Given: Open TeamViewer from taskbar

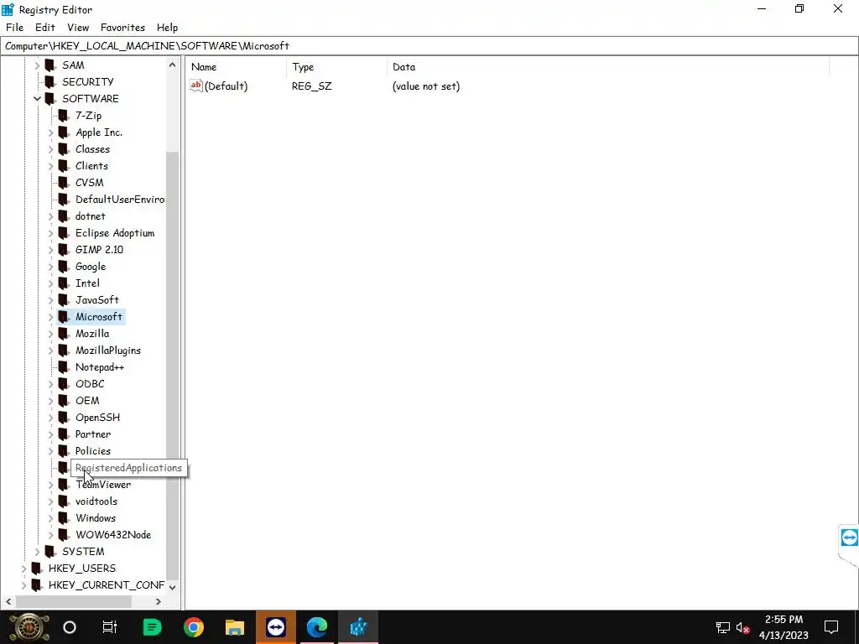Looking at the screenshot, I should (275, 627).
